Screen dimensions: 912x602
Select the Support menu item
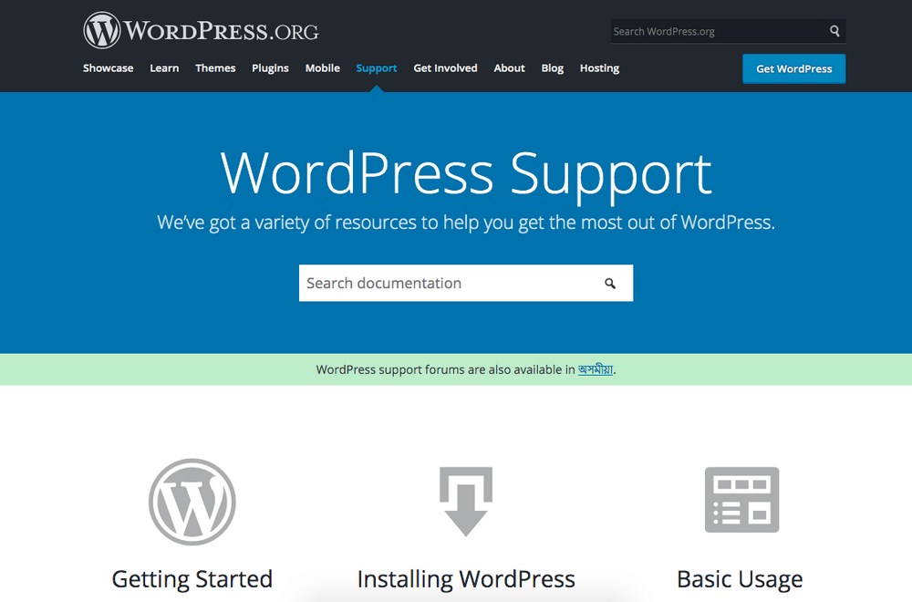[x=377, y=68]
